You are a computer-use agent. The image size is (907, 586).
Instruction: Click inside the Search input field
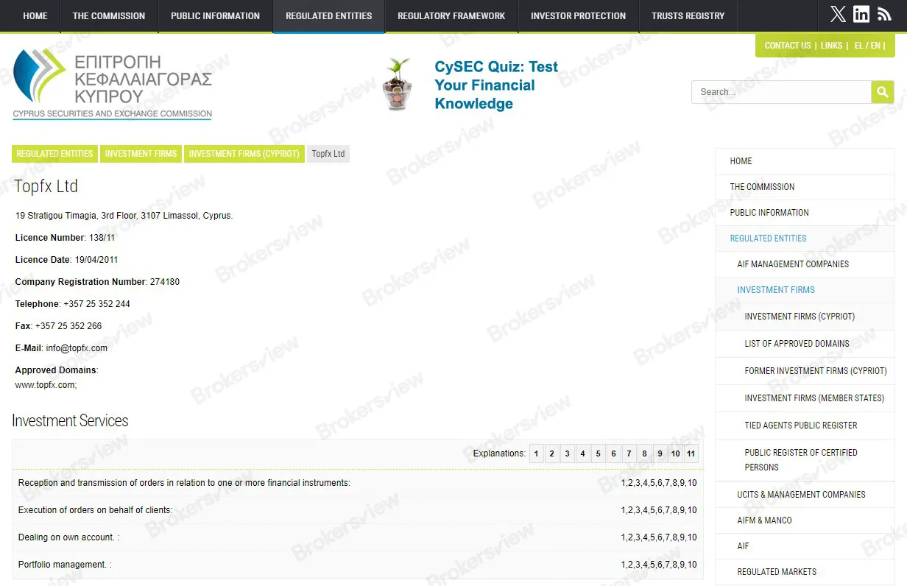[x=781, y=92]
